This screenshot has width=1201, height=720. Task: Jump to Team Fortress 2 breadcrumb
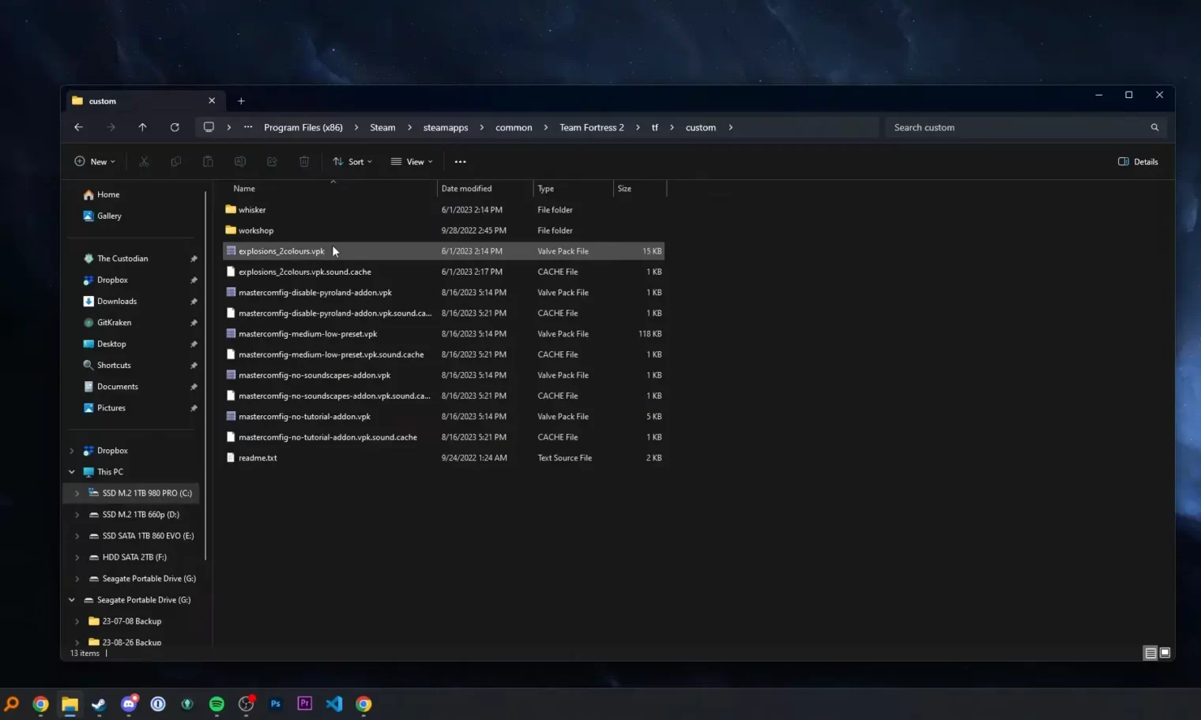pos(592,127)
